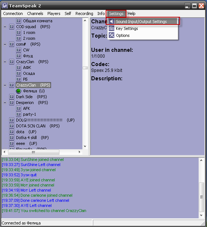This screenshot has height=227, width=207.
Task: Click channel icon next to Флуд
Action: [x=19, y=56]
